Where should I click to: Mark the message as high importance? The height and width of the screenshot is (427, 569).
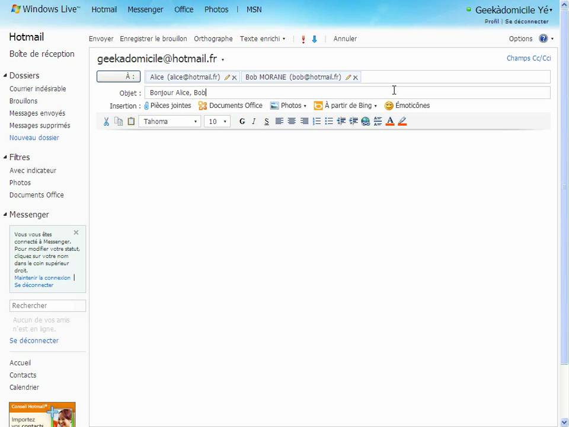click(303, 39)
